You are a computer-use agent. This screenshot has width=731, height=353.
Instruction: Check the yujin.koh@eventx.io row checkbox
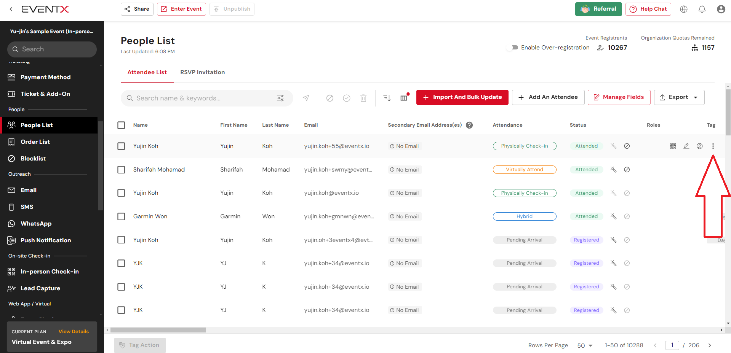click(x=121, y=193)
